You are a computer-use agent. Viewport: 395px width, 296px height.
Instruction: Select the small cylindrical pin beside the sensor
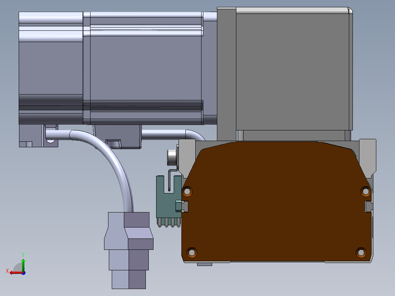click(172, 158)
